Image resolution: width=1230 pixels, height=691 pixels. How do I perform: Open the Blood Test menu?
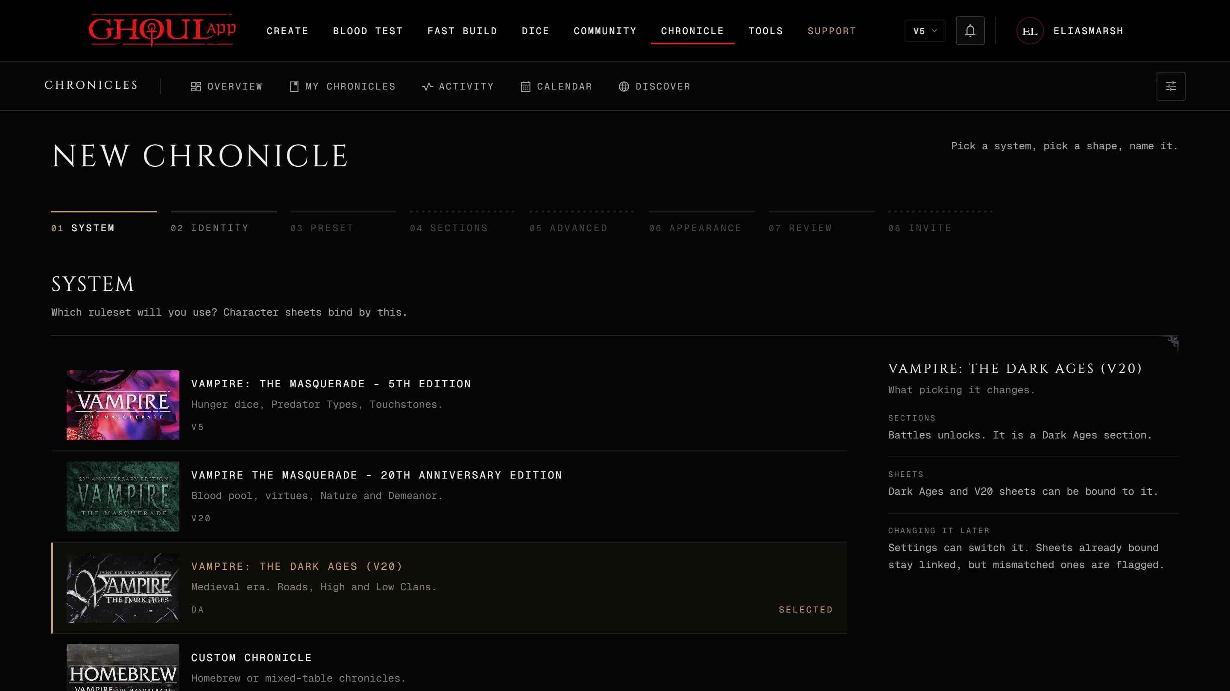click(368, 31)
